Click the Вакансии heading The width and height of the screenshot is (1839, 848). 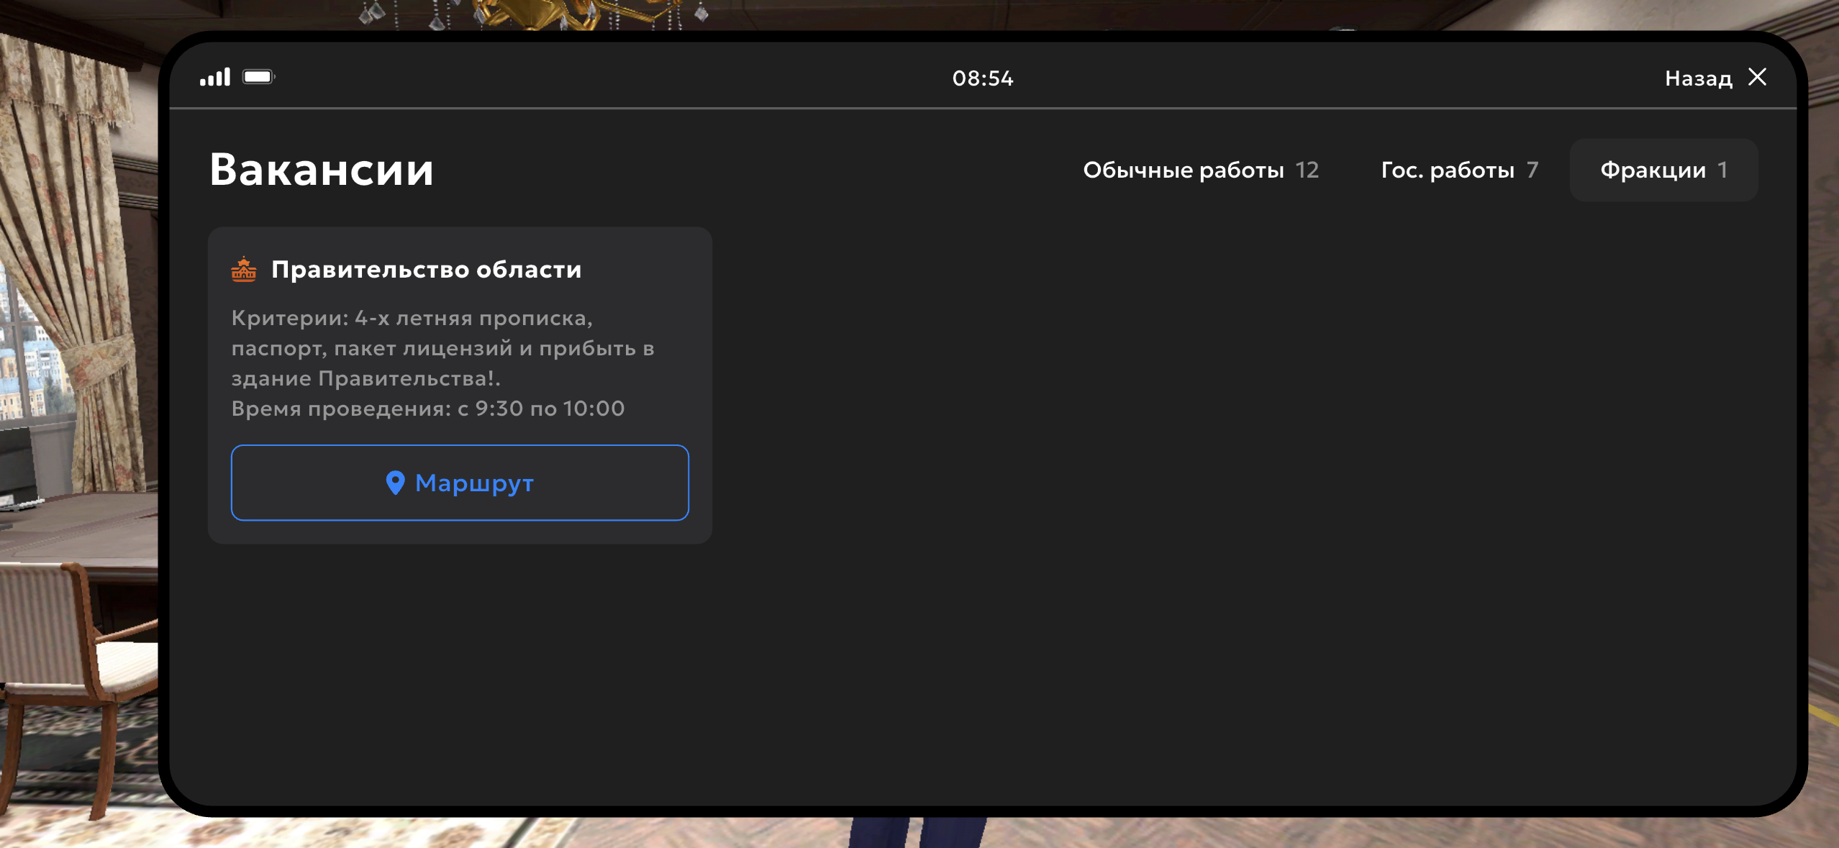pyautogui.click(x=322, y=170)
